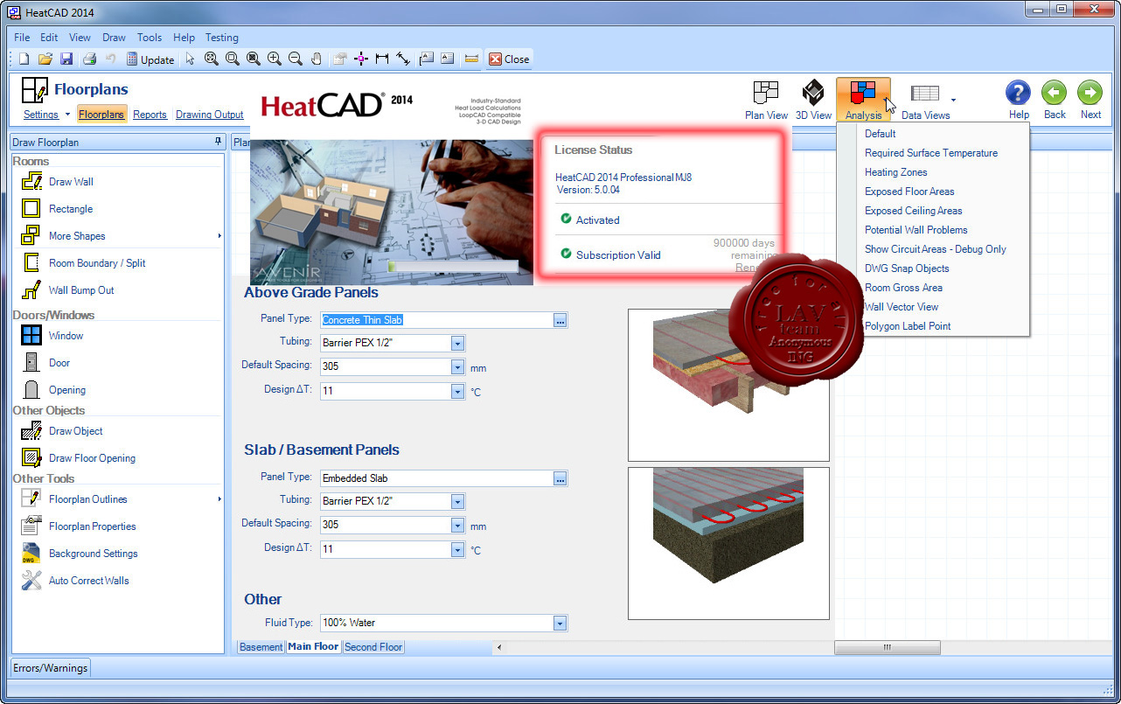Print using the printer icon
The width and height of the screenshot is (1121, 704).
coord(89,59)
